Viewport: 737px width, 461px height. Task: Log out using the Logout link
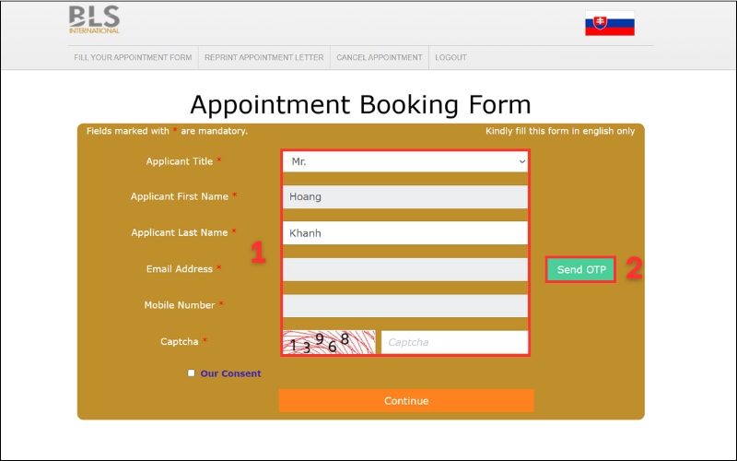click(450, 57)
